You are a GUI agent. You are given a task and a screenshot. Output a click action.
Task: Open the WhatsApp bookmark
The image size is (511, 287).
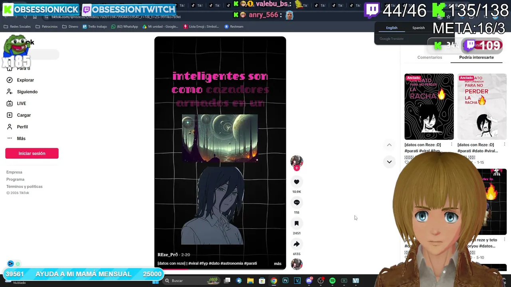click(x=125, y=27)
